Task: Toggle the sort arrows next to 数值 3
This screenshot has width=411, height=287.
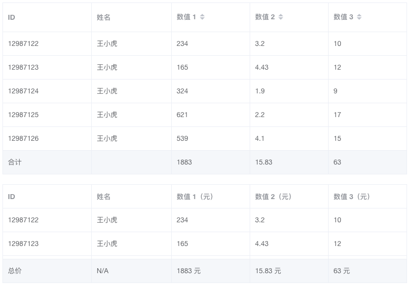Action: coord(359,17)
